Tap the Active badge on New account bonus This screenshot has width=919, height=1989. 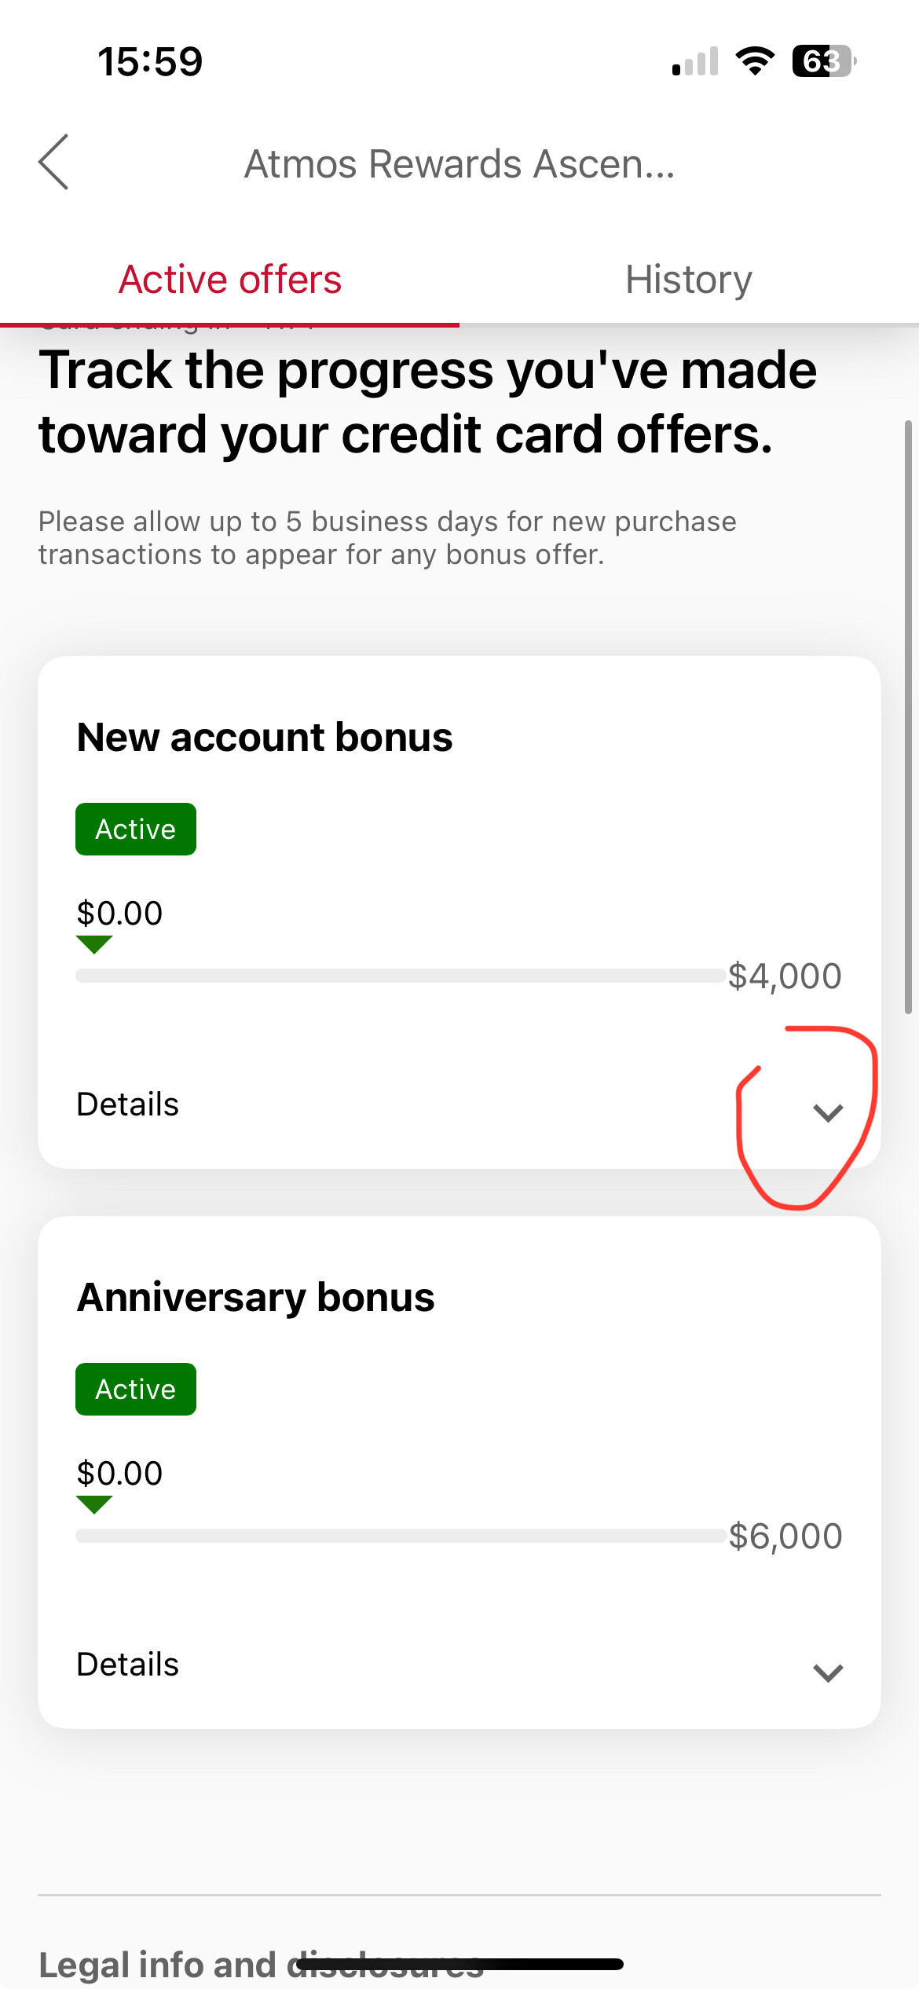coord(136,830)
